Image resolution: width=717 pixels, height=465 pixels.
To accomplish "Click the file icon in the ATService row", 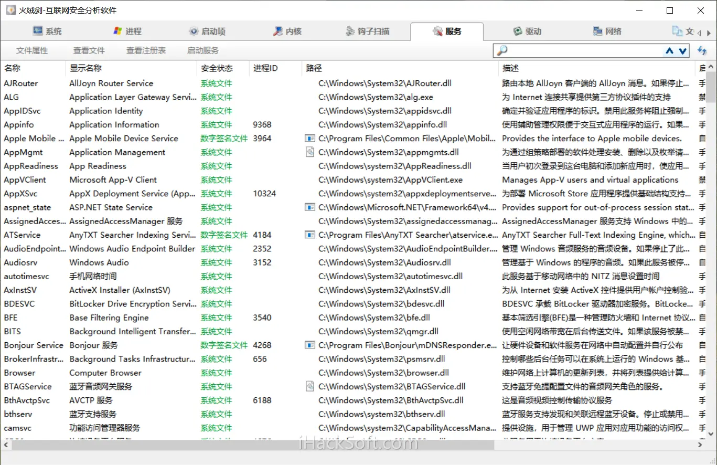I will (x=310, y=235).
